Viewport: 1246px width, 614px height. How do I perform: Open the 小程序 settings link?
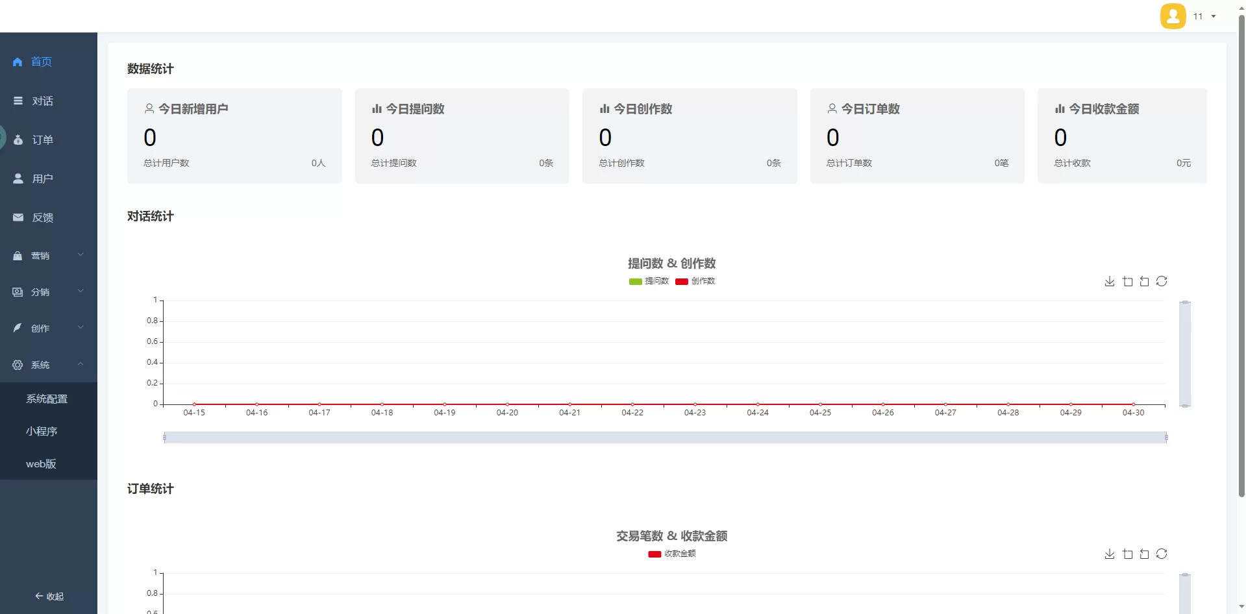pos(42,431)
